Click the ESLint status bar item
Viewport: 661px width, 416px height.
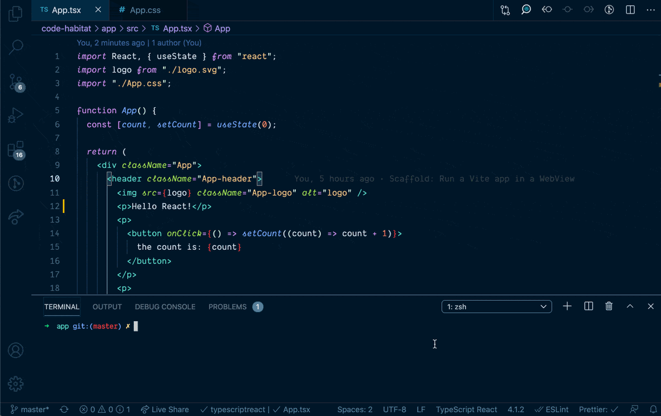pyautogui.click(x=552, y=409)
